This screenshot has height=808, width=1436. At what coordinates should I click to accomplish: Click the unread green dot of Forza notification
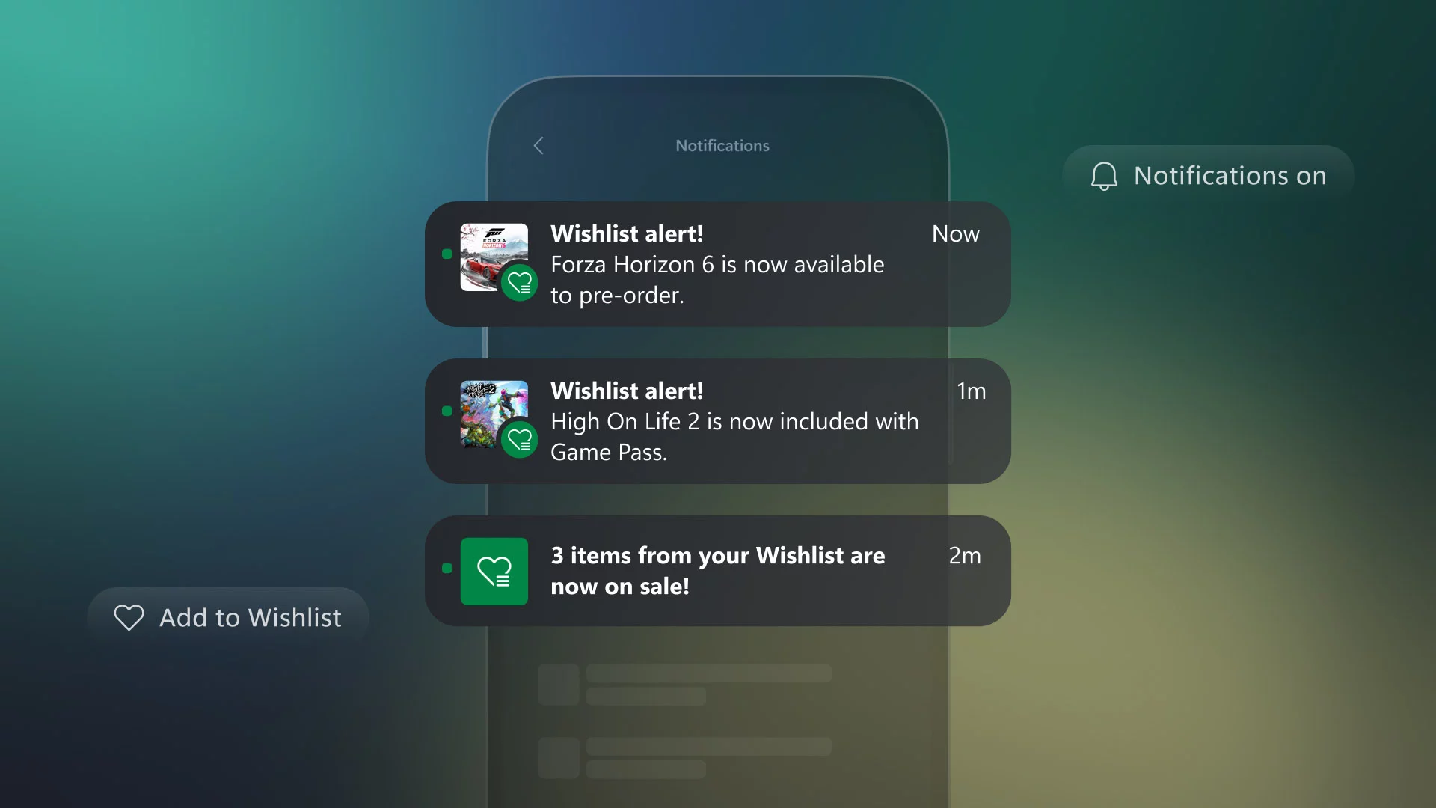pos(447,254)
